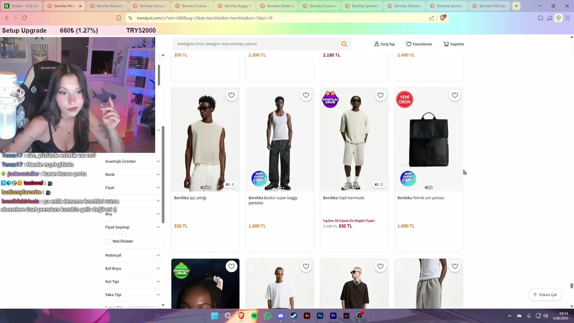Open Sepetim shopping cart
574x323 pixels.
point(454,44)
